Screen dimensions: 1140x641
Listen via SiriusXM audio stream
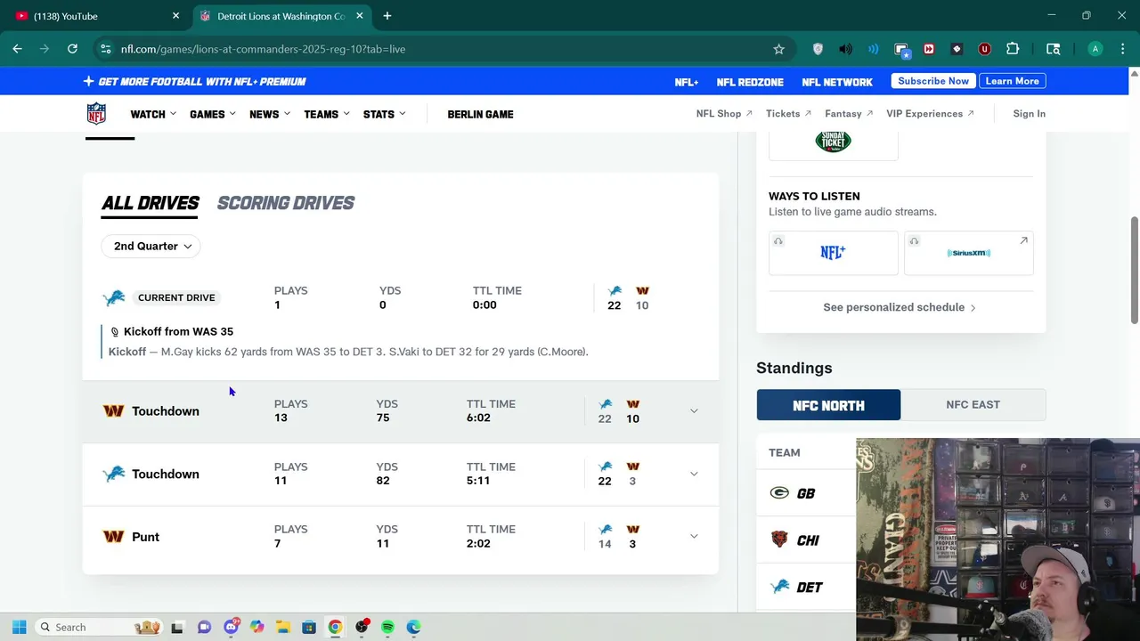pyautogui.click(x=968, y=253)
